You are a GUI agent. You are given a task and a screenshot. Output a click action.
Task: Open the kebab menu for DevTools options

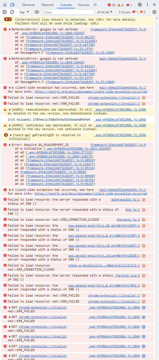pyautogui.click(x=147, y=5)
